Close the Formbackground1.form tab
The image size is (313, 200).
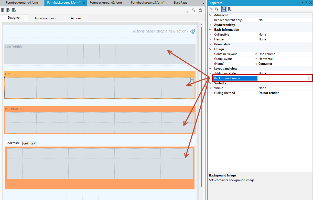click(x=84, y=3)
